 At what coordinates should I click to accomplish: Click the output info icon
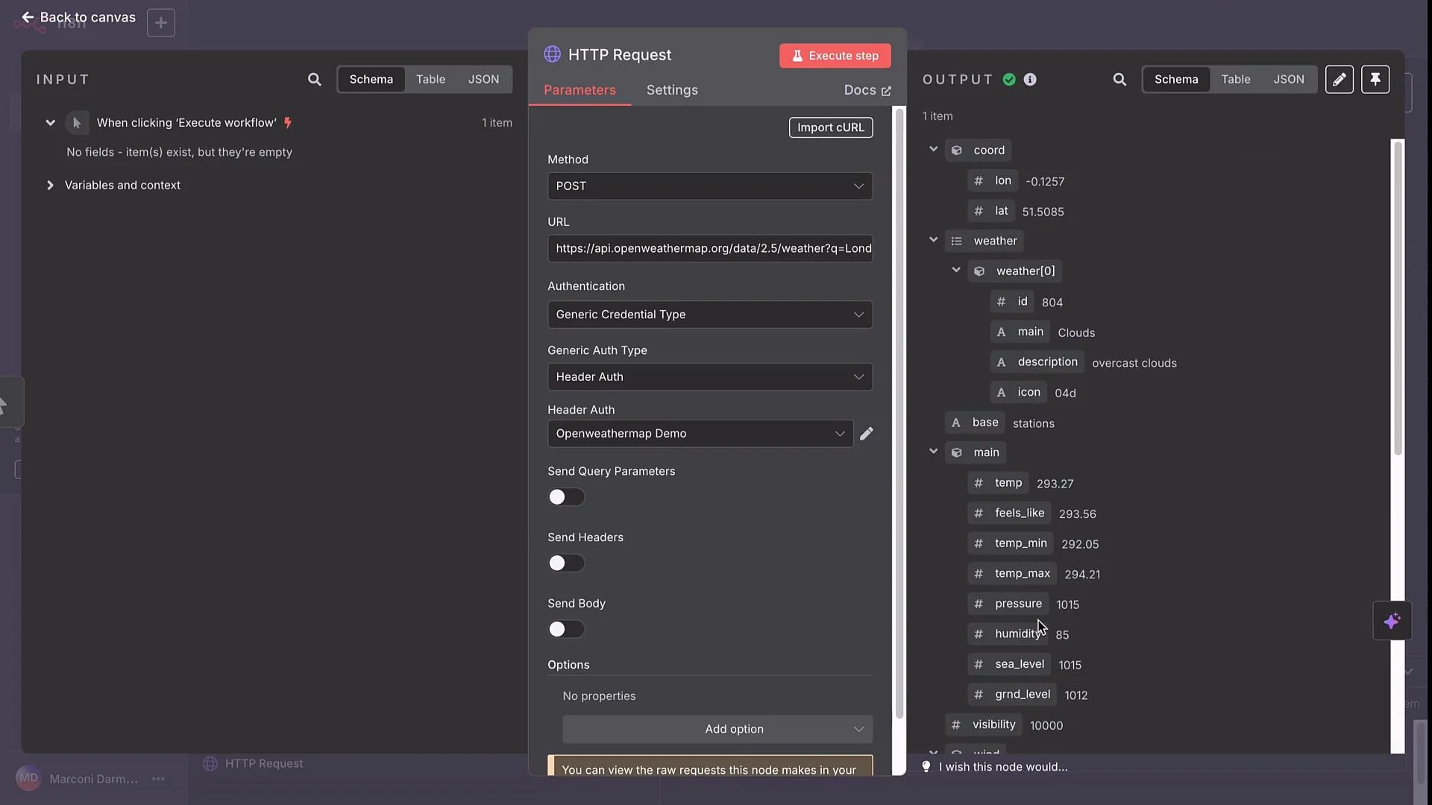pos(1030,79)
